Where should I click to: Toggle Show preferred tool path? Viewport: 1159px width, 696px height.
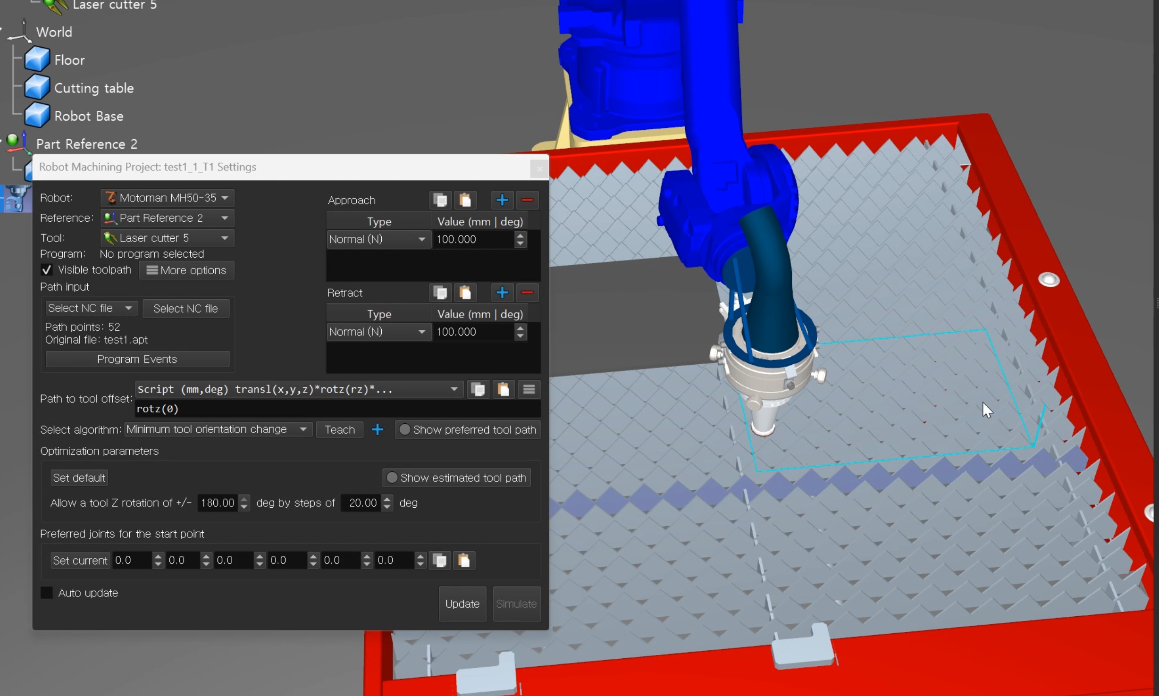click(x=404, y=429)
